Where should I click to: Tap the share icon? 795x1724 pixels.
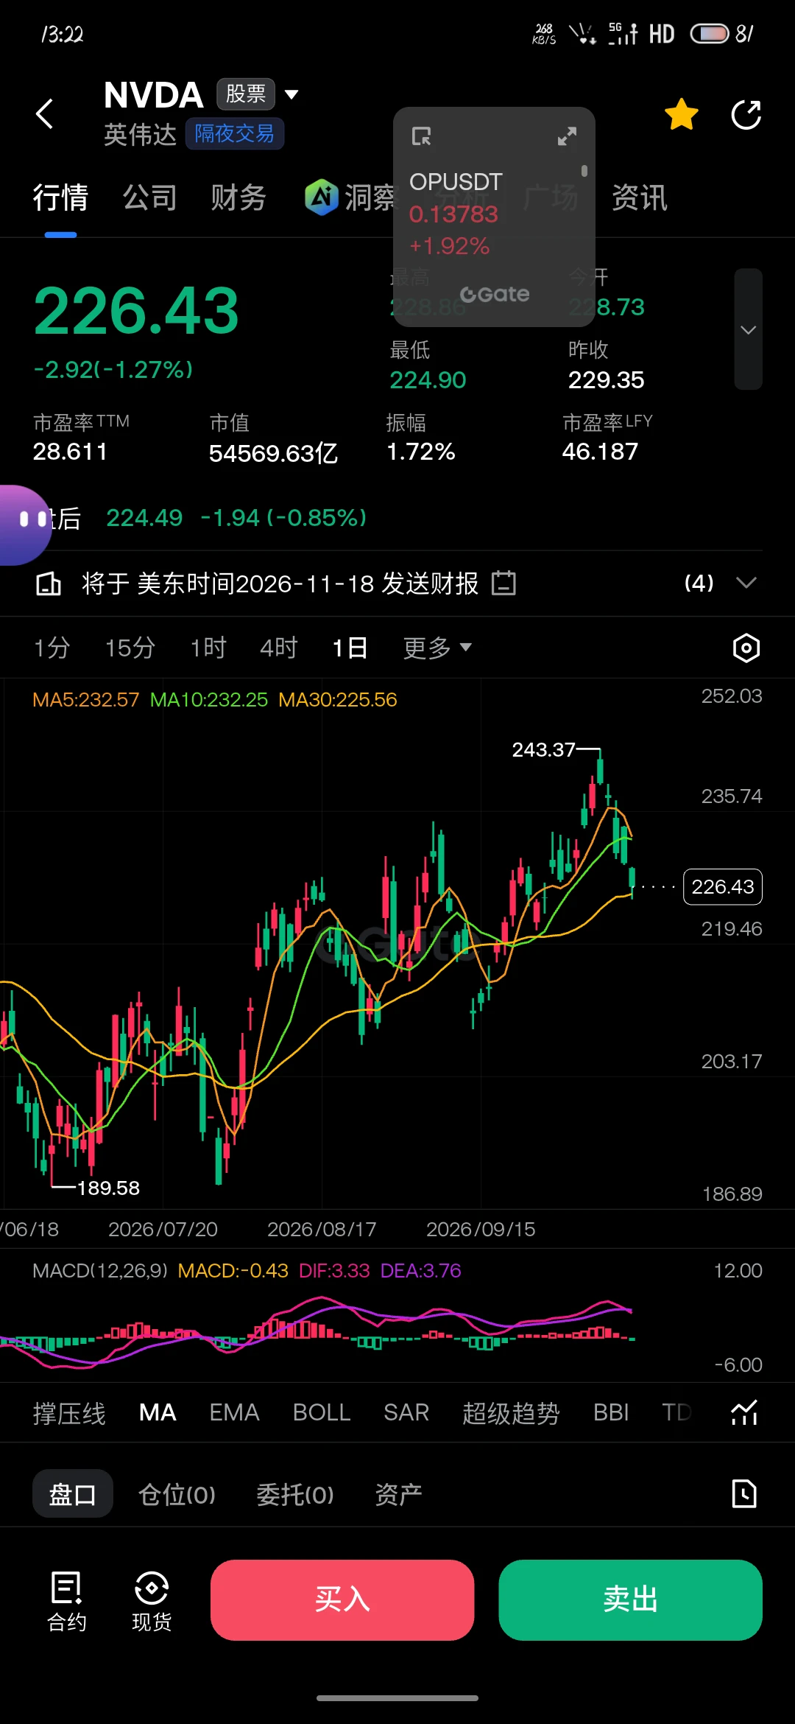(x=746, y=115)
